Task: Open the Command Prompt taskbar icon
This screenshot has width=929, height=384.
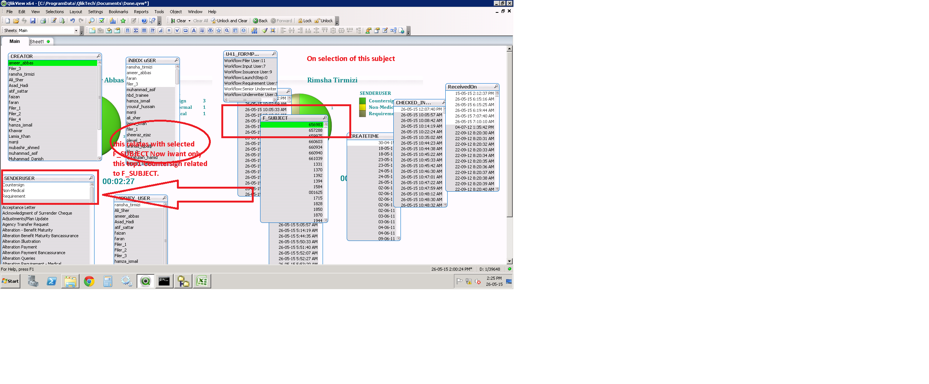Action: click(x=164, y=281)
